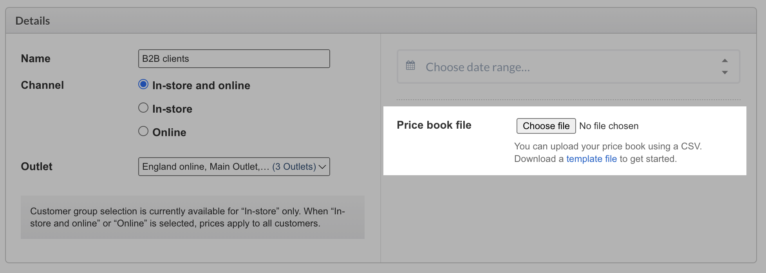This screenshot has width=766, height=273.
Task: Open the Outlet selection dropdown
Action: 234,167
